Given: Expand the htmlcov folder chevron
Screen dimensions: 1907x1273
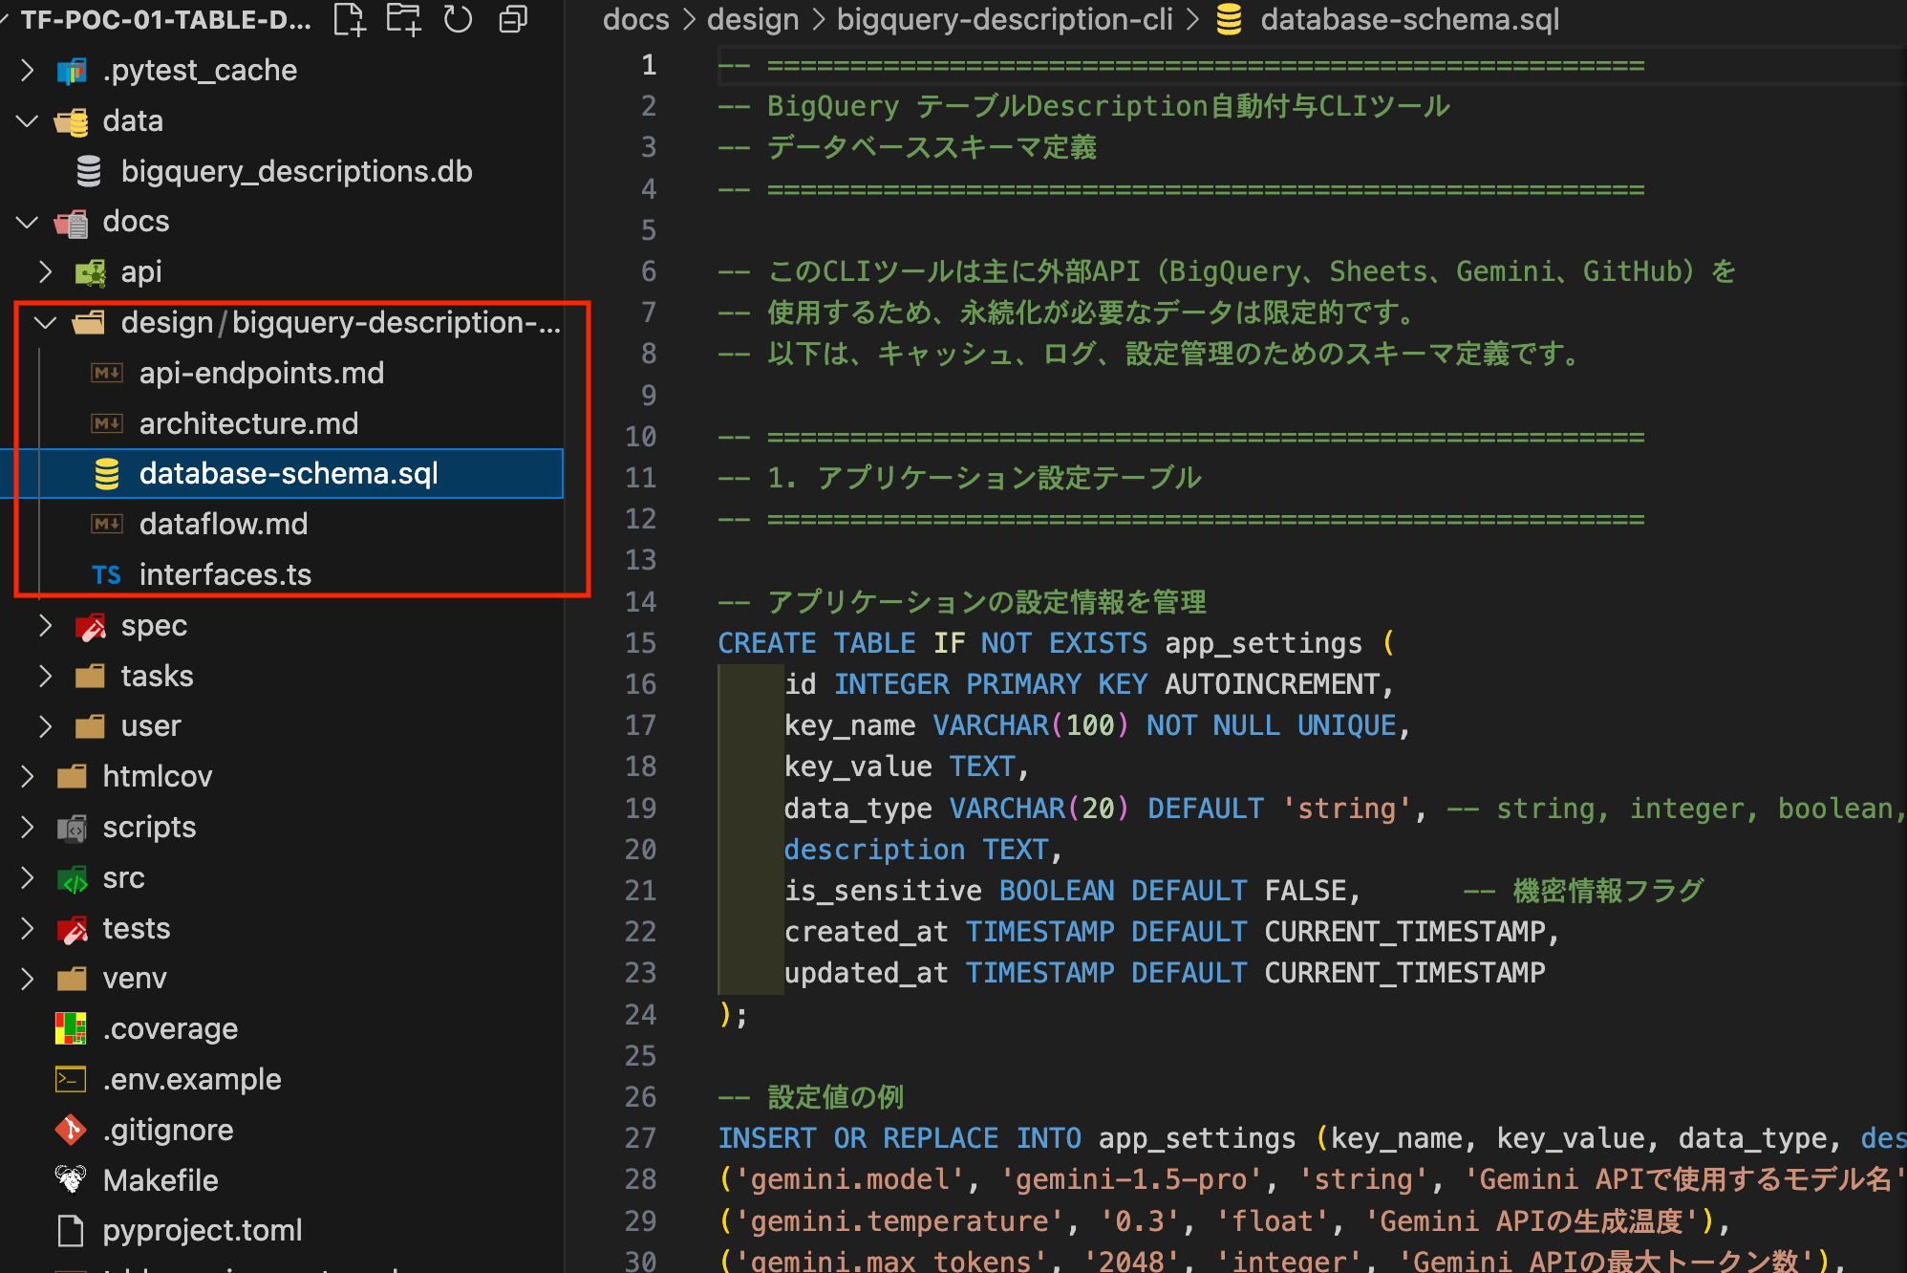Looking at the screenshot, I should point(28,777).
